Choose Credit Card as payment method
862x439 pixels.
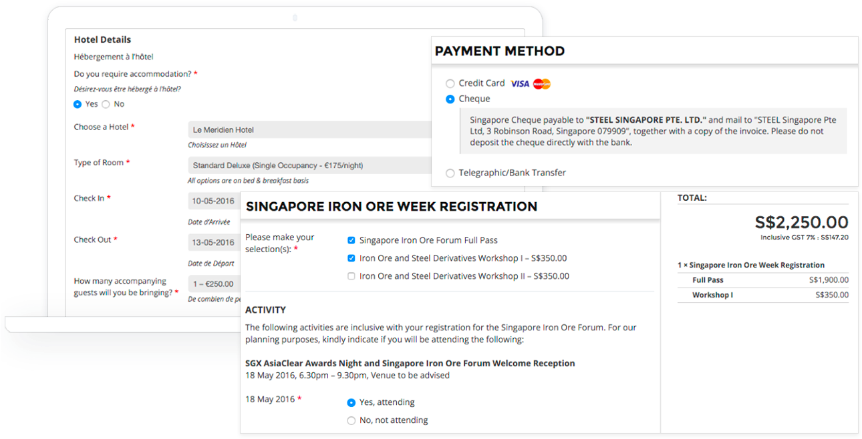tap(450, 83)
